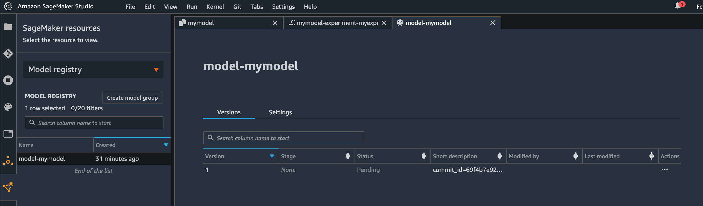703x206 pixels.
Task: Click the None stage cell
Action: (x=288, y=170)
